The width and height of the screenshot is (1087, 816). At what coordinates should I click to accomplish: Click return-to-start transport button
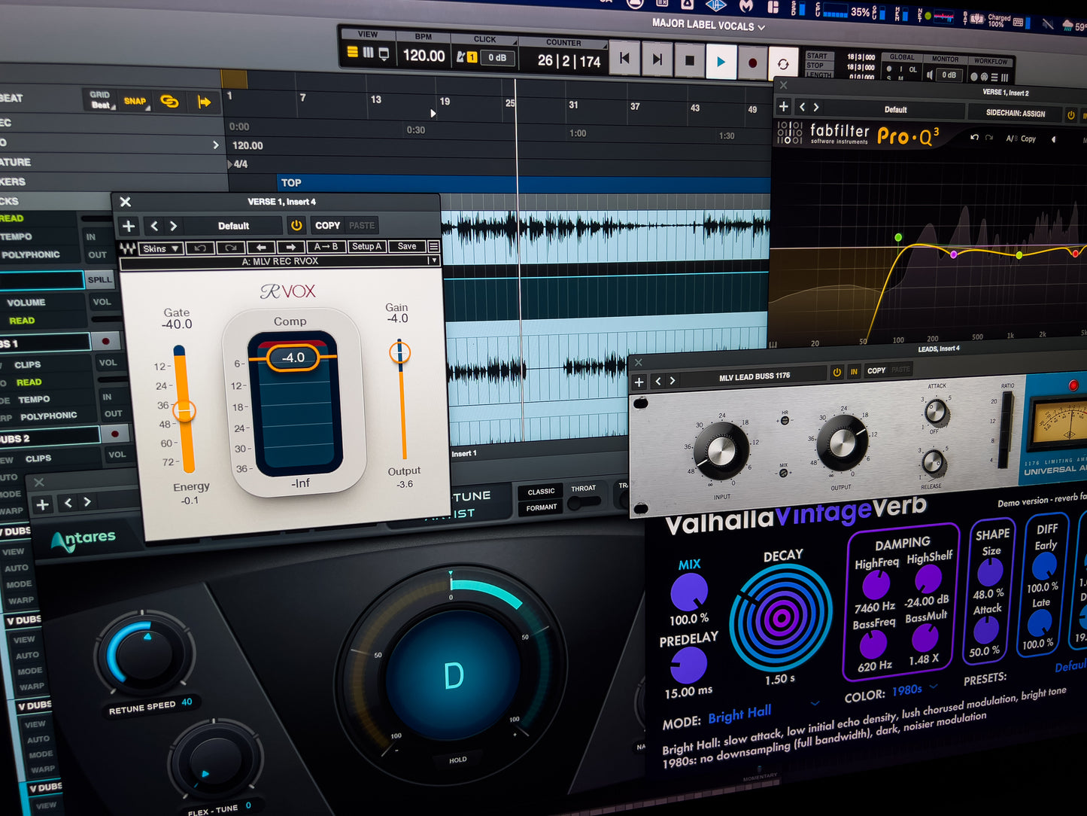point(624,59)
